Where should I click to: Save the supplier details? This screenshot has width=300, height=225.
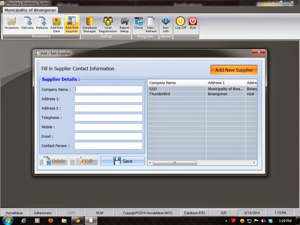[x=122, y=161]
